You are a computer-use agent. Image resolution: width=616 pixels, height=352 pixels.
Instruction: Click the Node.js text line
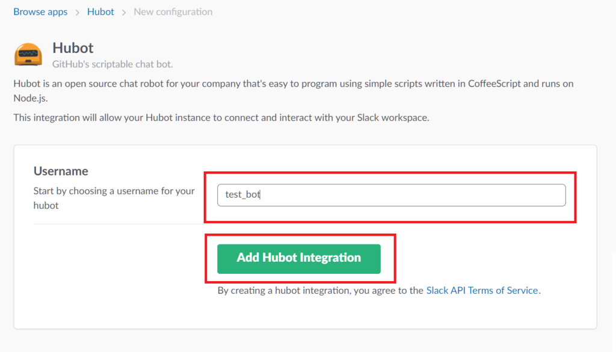tap(31, 98)
